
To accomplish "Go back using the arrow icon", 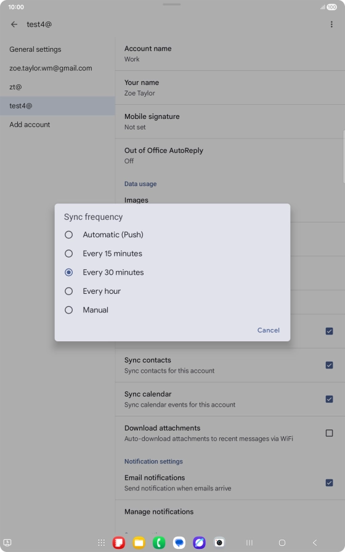I will coord(14,24).
